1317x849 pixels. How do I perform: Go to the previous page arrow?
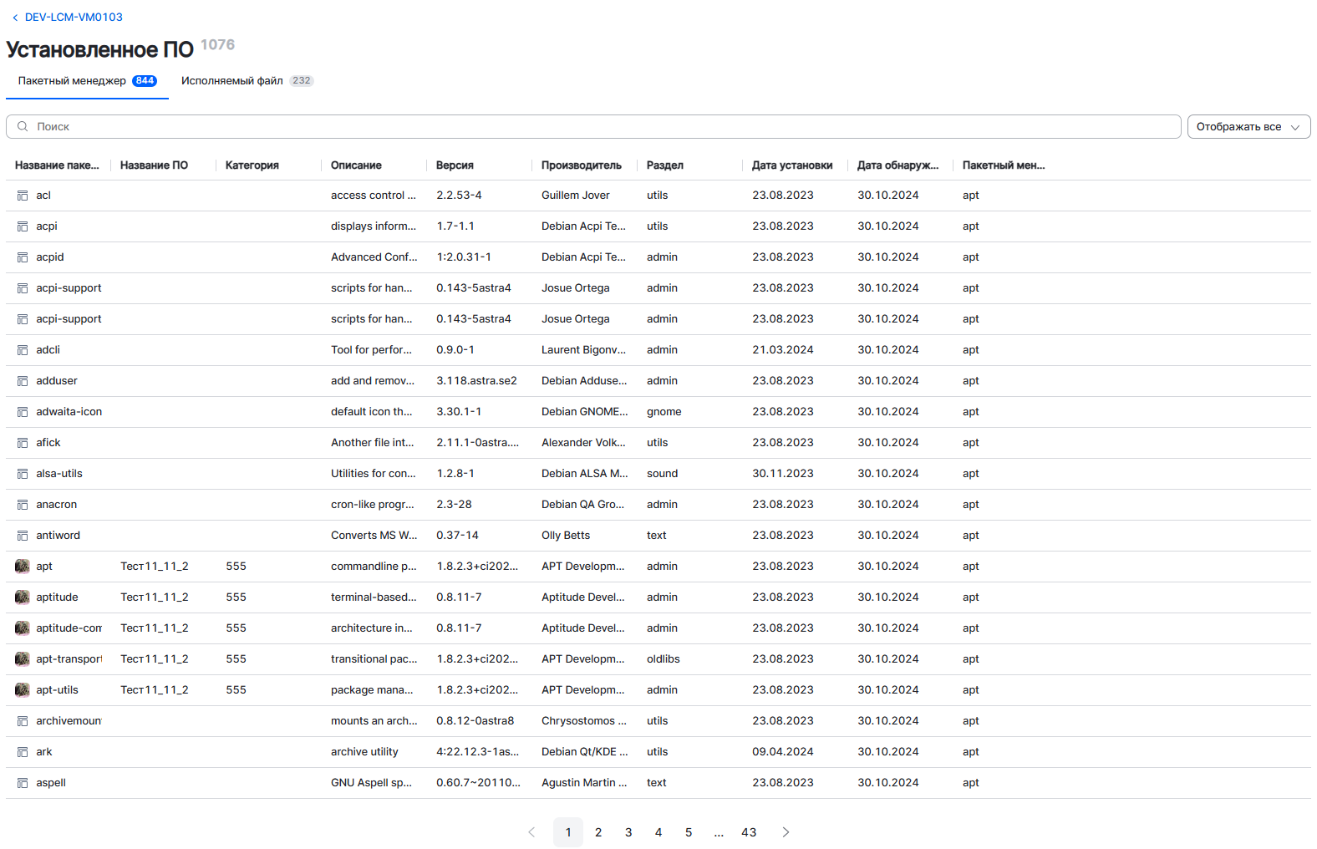531,832
